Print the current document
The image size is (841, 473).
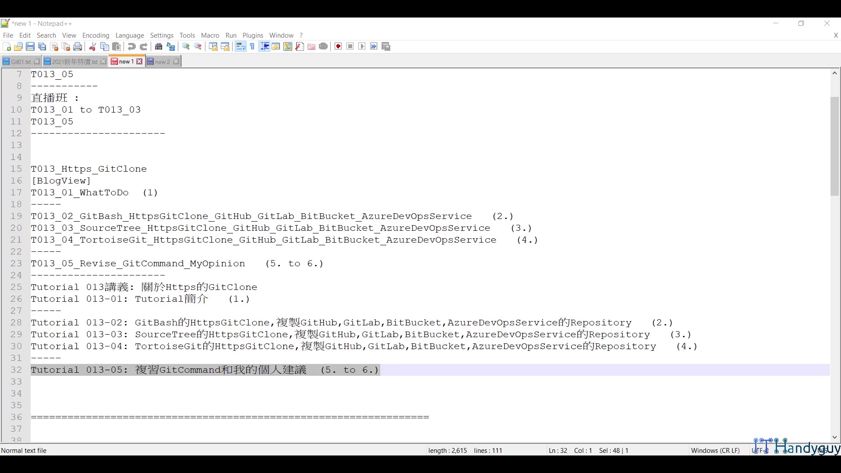[x=78, y=46]
